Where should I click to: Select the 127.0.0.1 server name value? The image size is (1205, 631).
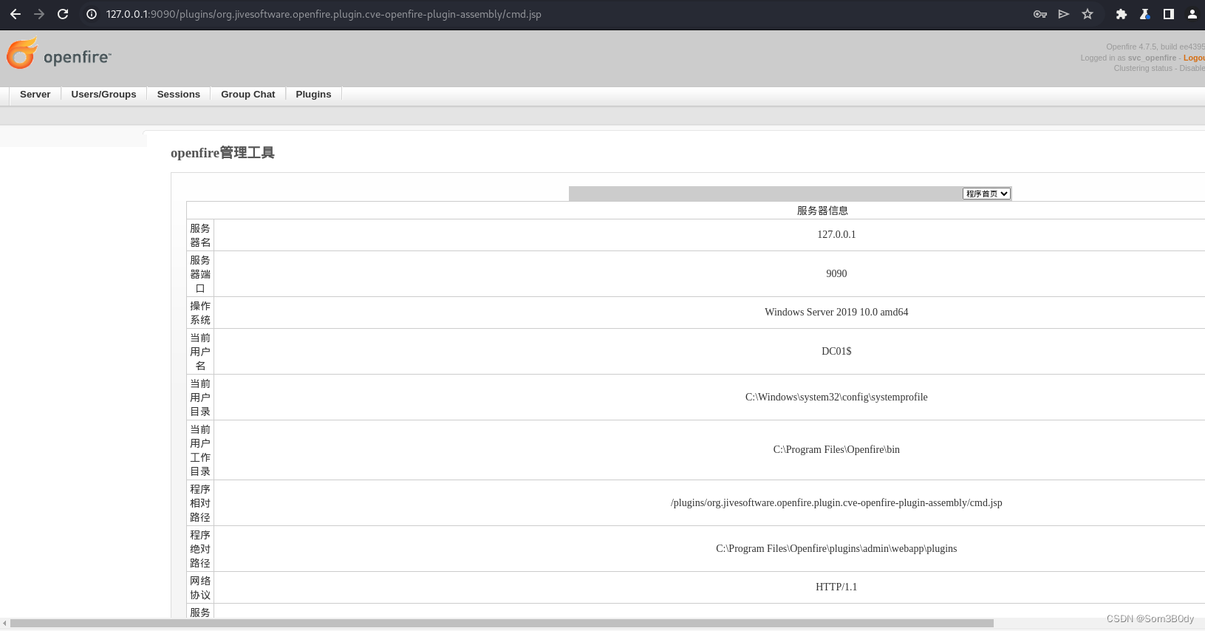(x=836, y=234)
